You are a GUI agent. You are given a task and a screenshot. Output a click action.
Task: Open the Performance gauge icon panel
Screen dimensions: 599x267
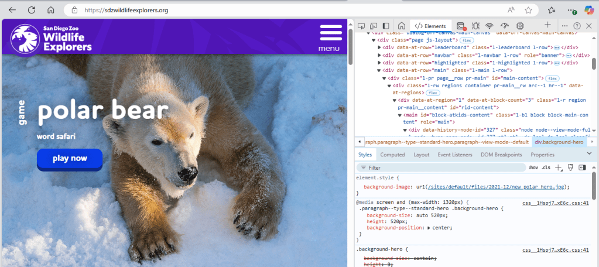point(505,26)
